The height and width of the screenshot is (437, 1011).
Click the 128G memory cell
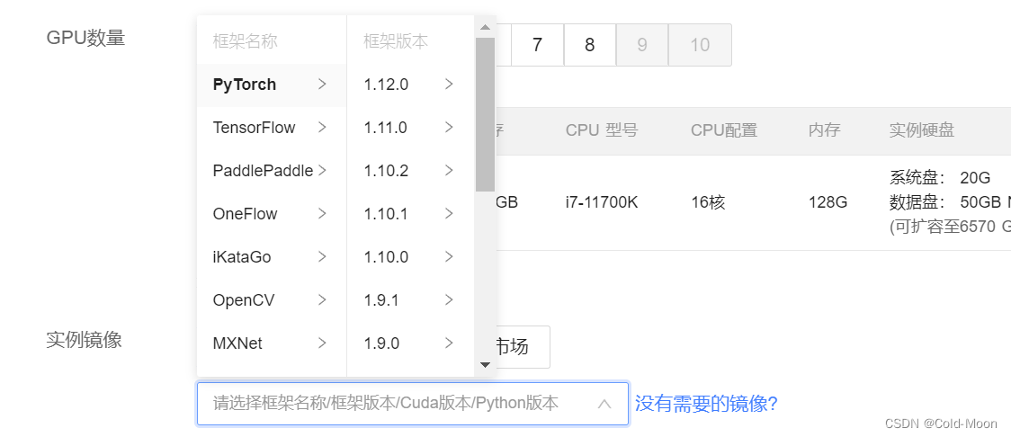pyautogui.click(x=828, y=203)
